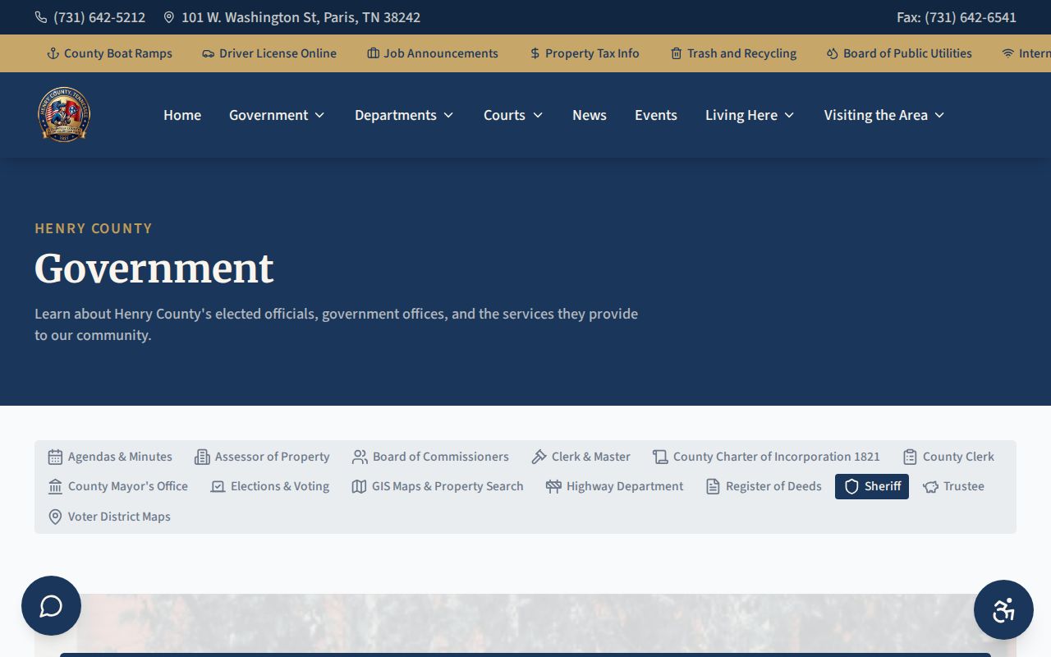Click the barrier icon for Highway Department
The height and width of the screenshot is (657, 1051).
pyautogui.click(x=553, y=486)
